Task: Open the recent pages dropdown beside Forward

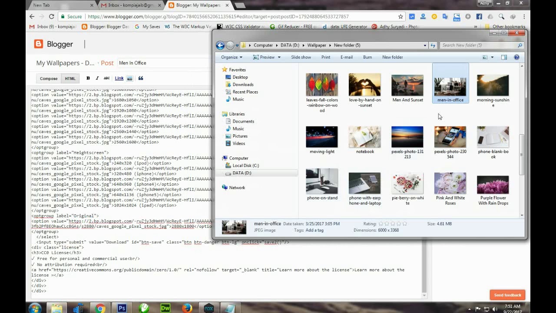Action: click(237, 45)
